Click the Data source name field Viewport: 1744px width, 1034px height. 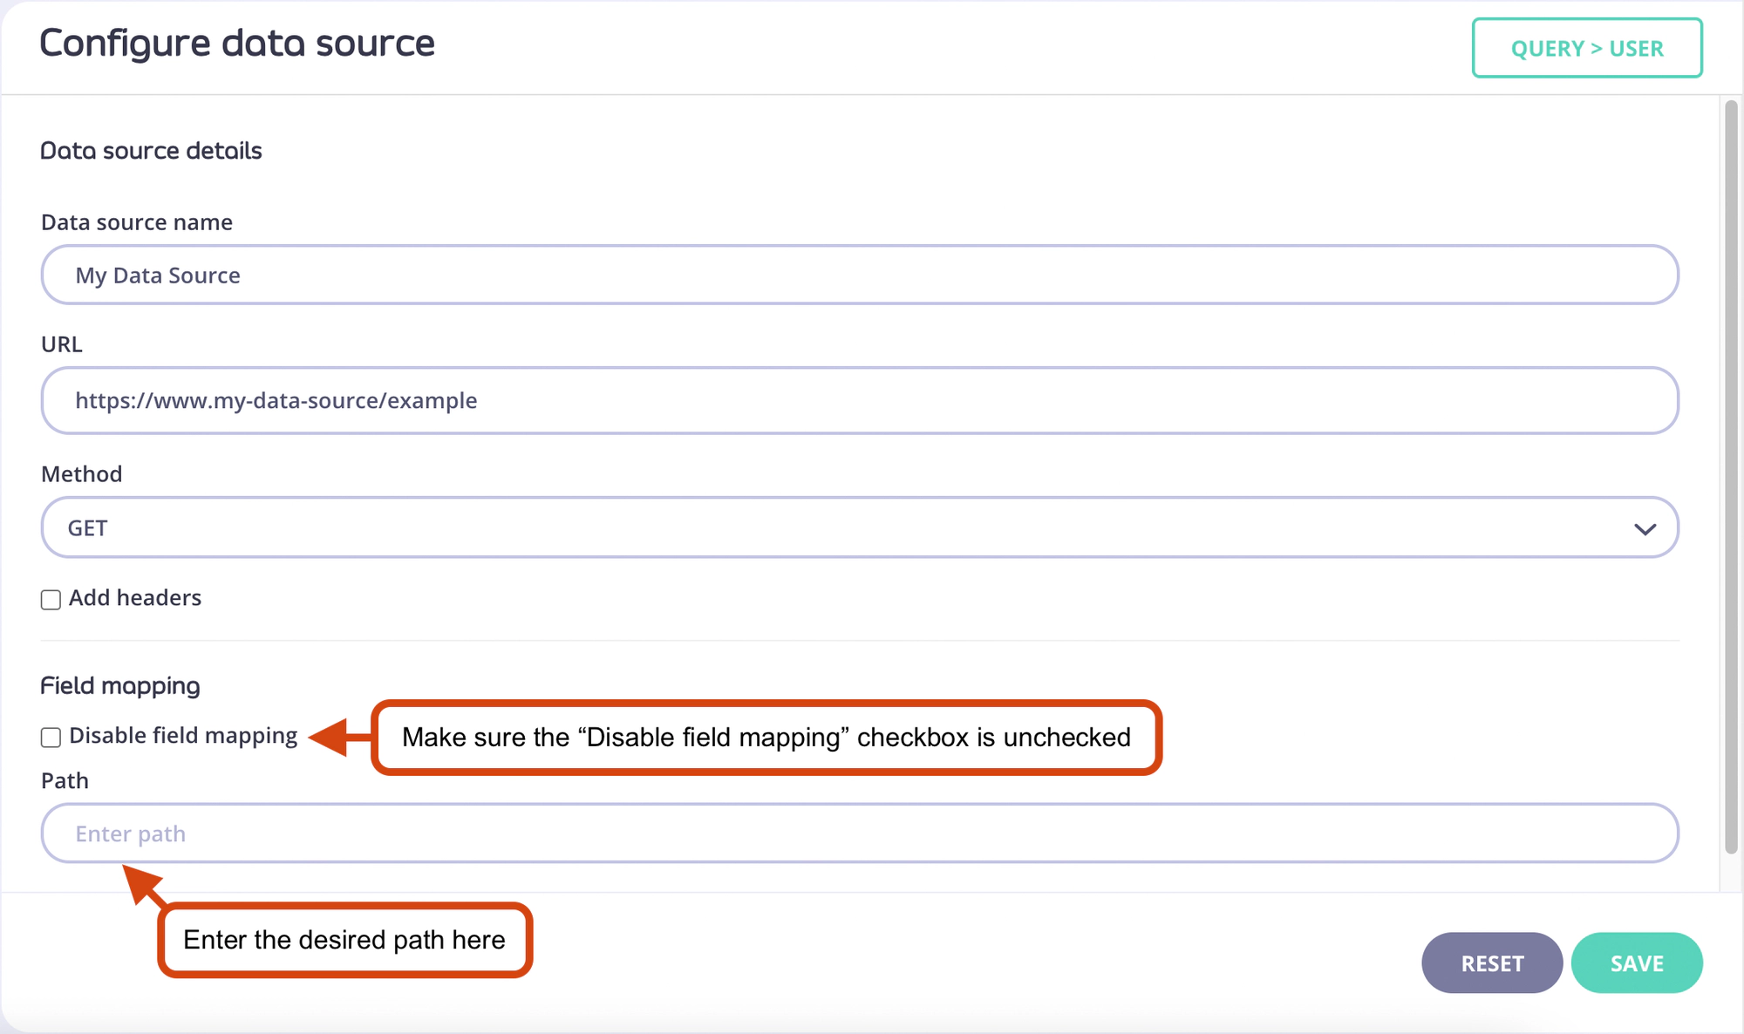(859, 275)
